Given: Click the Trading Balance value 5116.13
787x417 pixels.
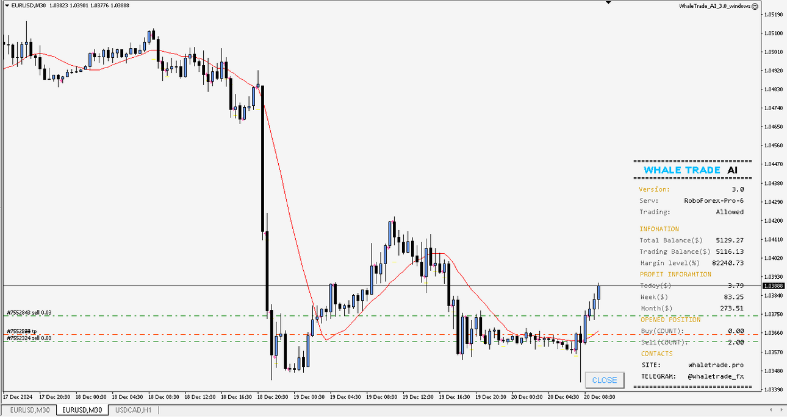Looking at the screenshot, I should pyautogui.click(x=731, y=251).
